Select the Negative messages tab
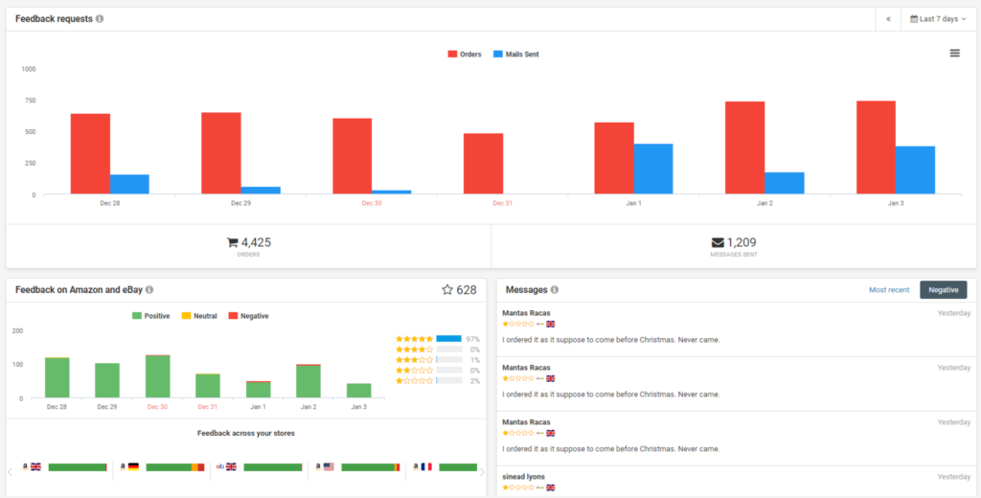Image resolution: width=981 pixels, height=498 pixels. pyautogui.click(x=943, y=290)
